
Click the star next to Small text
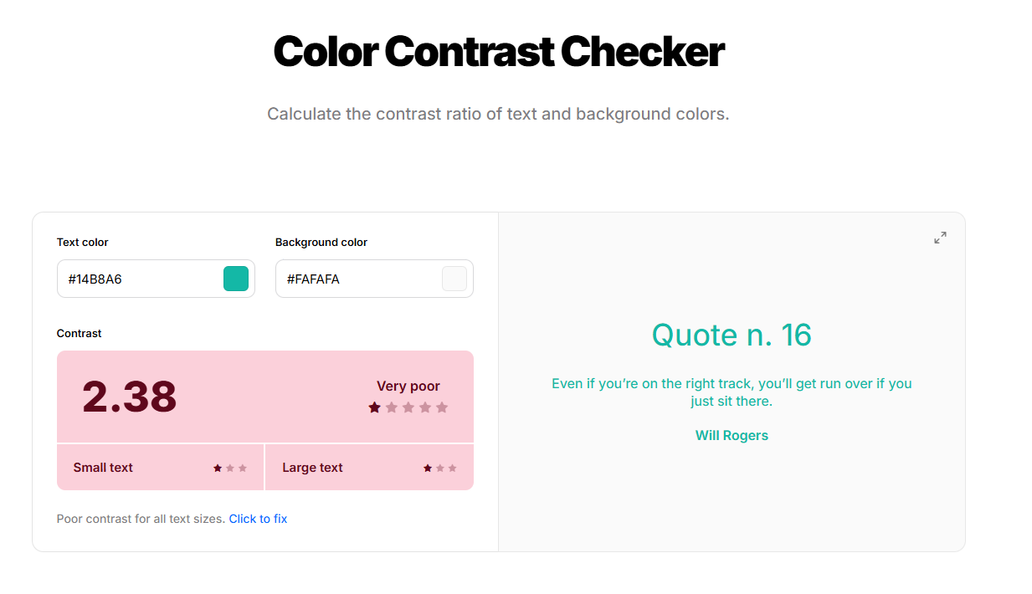(215, 468)
